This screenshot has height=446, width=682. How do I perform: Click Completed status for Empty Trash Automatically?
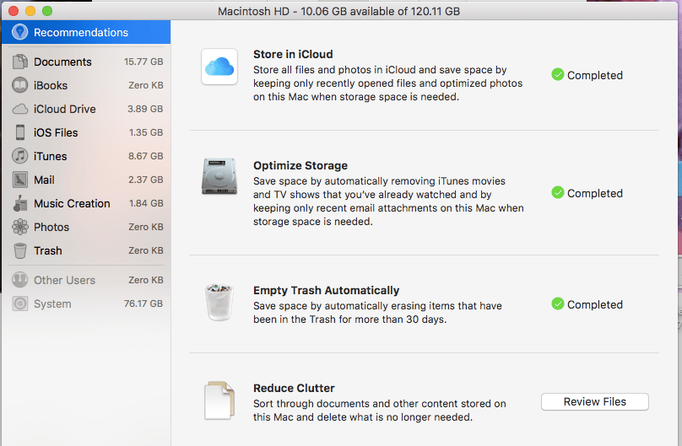click(x=594, y=304)
